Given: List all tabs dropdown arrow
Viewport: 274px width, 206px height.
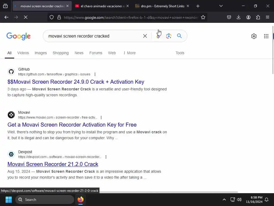Looking at the screenshot, I should coord(221,6).
